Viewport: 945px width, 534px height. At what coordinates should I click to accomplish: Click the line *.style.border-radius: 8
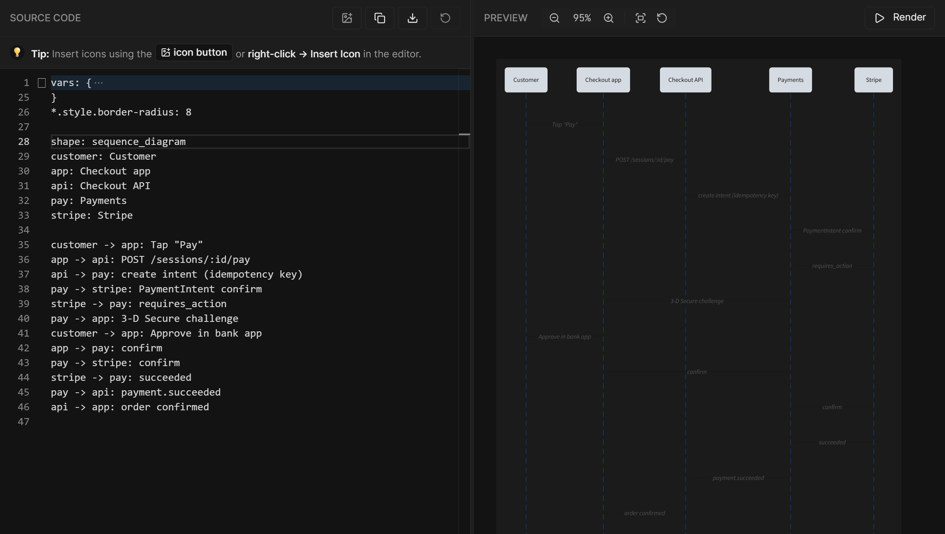pos(121,112)
